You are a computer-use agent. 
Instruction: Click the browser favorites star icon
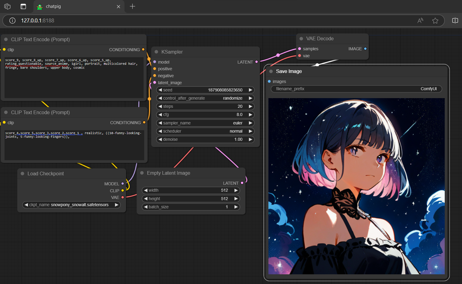435,21
